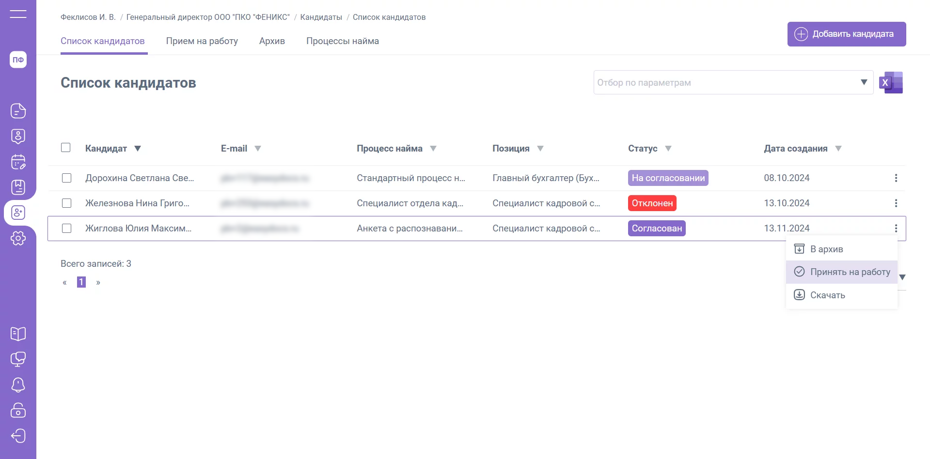Open three-dot menu for Дорохина row
Image resolution: width=930 pixels, height=459 pixels.
tap(896, 178)
